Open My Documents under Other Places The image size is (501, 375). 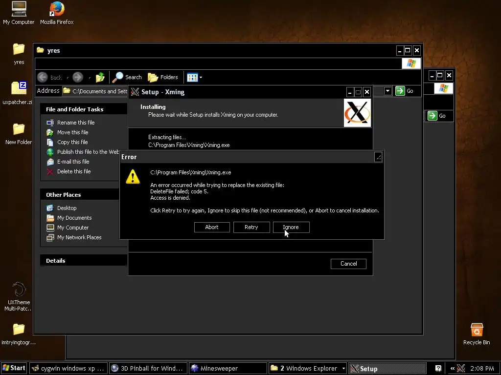coord(74,218)
